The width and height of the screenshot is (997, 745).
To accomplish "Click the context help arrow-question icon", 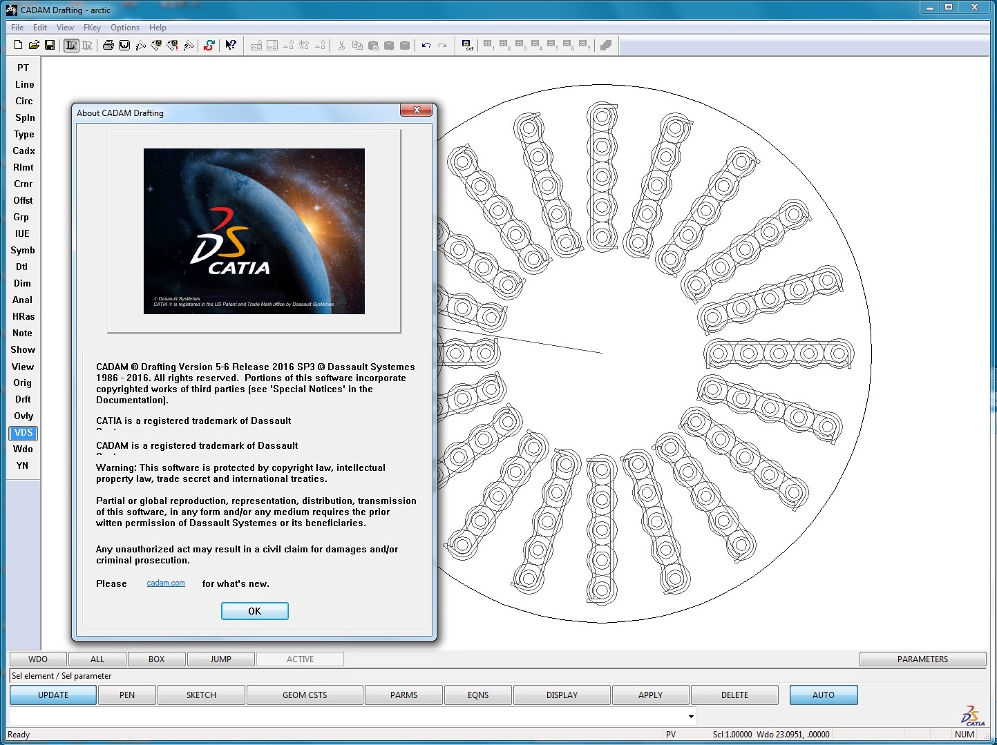I will [231, 45].
